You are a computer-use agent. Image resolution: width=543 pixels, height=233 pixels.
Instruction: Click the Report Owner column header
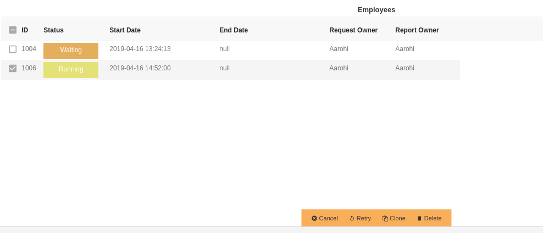click(417, 30)
